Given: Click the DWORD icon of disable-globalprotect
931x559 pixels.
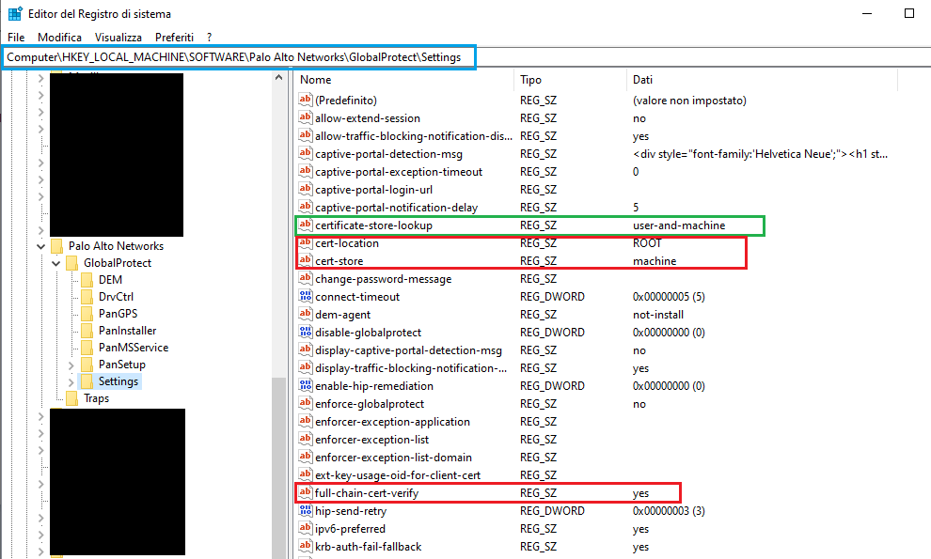Looking at the screenshot, I should (305, 333).
